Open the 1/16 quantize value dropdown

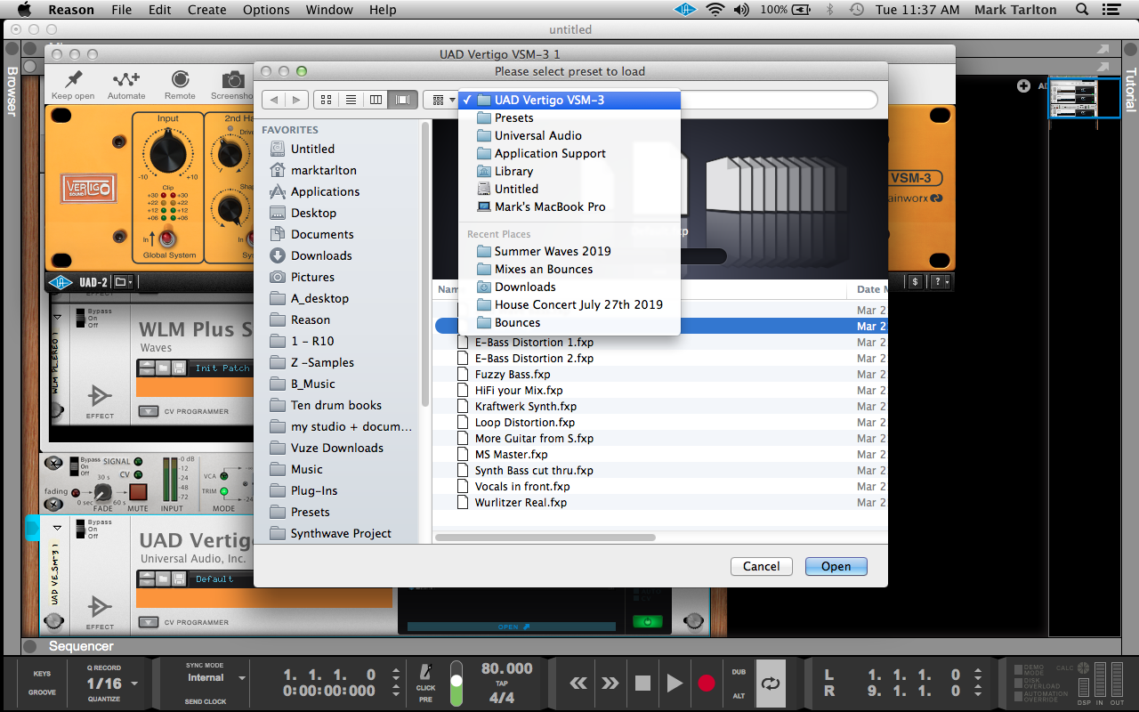coord(134,684)
